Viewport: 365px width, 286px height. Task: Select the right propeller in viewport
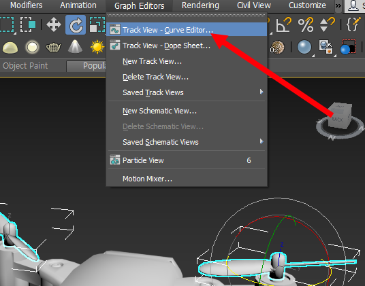point(277,266)
